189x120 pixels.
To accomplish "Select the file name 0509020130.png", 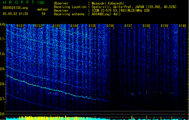I will (15, 8).
